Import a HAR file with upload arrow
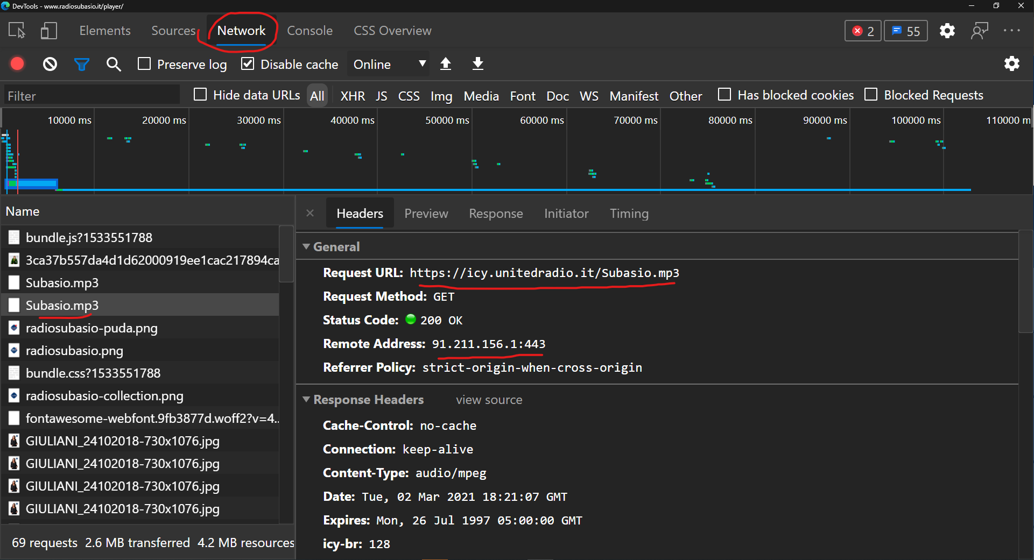This screenshot has height=560, width=1034. click(x=446, y=64)
